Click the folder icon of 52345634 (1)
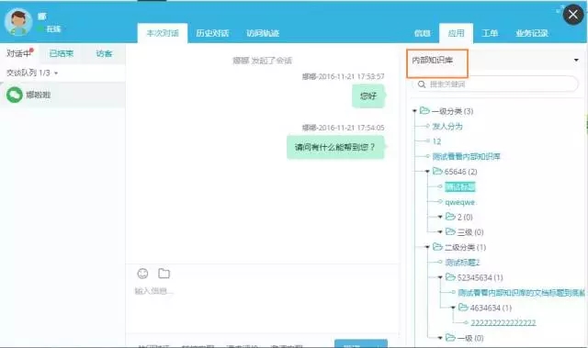This screenshot has height=348, width=588. tap(450, 276)
